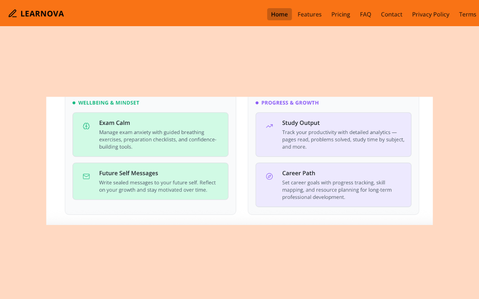Open the Pricing page
Image resolution: width=479 pixels, height=299 pixels.
point(341,14)
